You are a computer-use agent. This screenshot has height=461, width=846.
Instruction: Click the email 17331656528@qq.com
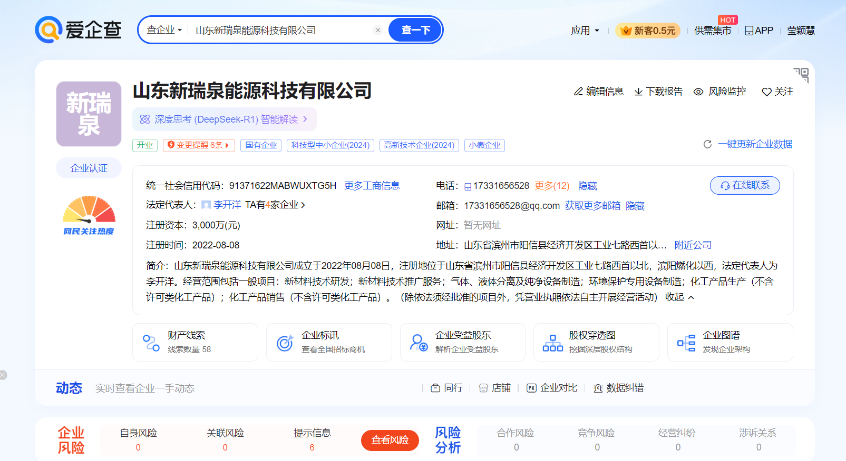click(512, 206)
